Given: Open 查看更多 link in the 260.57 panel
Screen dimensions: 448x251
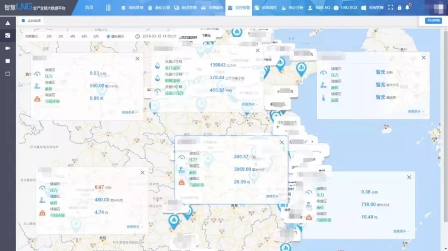Looking at the screenshot, I should tap(272, 197).
